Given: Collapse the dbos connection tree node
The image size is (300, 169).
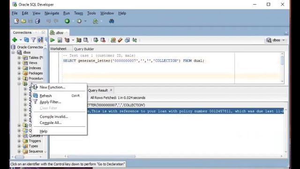Looking at the screenshot, I should [x=13, y=52].
